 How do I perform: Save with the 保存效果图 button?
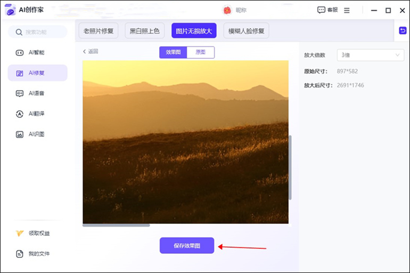[187, 245]
